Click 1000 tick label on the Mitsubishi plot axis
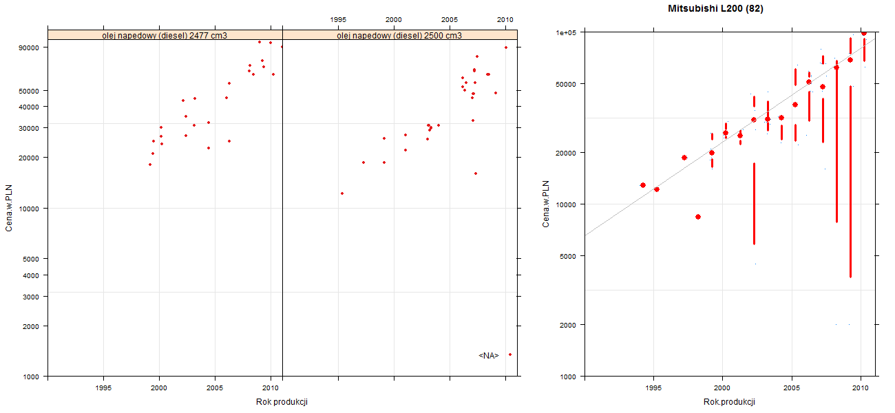This screenshot has width=895, height=413. (567, 377)
